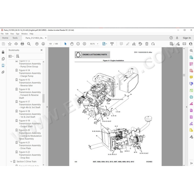Add file to favorites with star icon
The height and width of the screenshot is (194, 194).
(x=10, y=44)
